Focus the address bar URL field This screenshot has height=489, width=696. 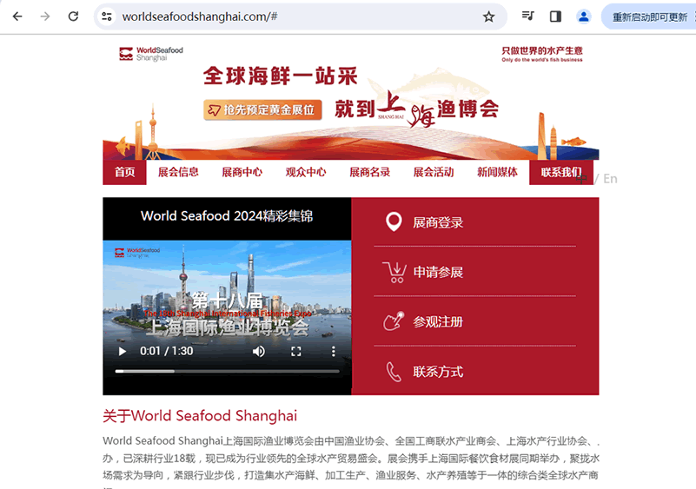[x=300, y=17]
